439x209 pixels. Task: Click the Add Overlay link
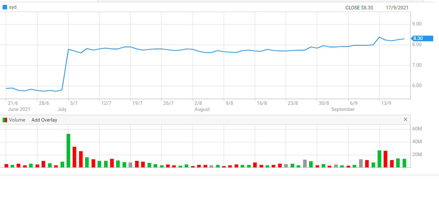44,120
